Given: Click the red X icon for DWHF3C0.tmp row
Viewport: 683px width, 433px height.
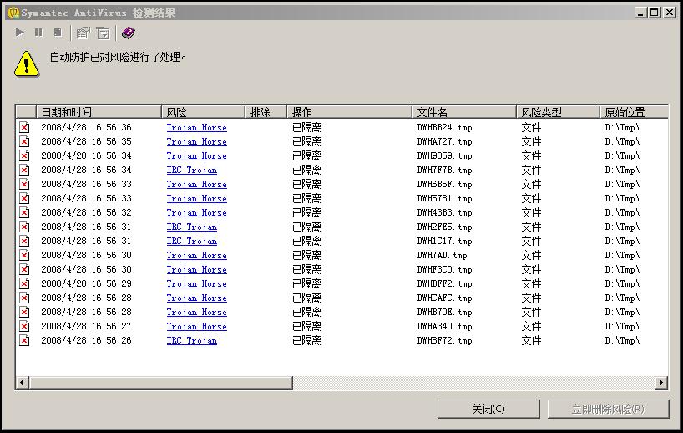Looking at the screenshot, I should coord(24,269).
